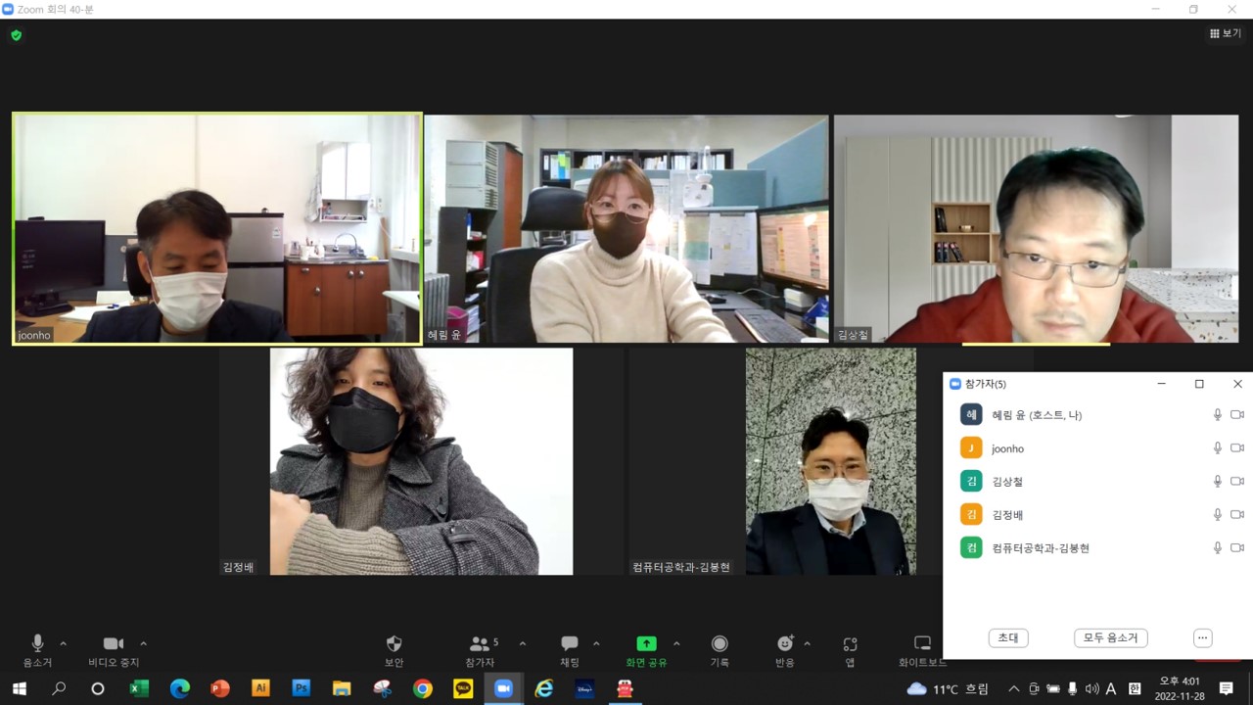Open Photoshop from the taskbar
Viewport: 1253px width, 705px height.
(301, 688)
